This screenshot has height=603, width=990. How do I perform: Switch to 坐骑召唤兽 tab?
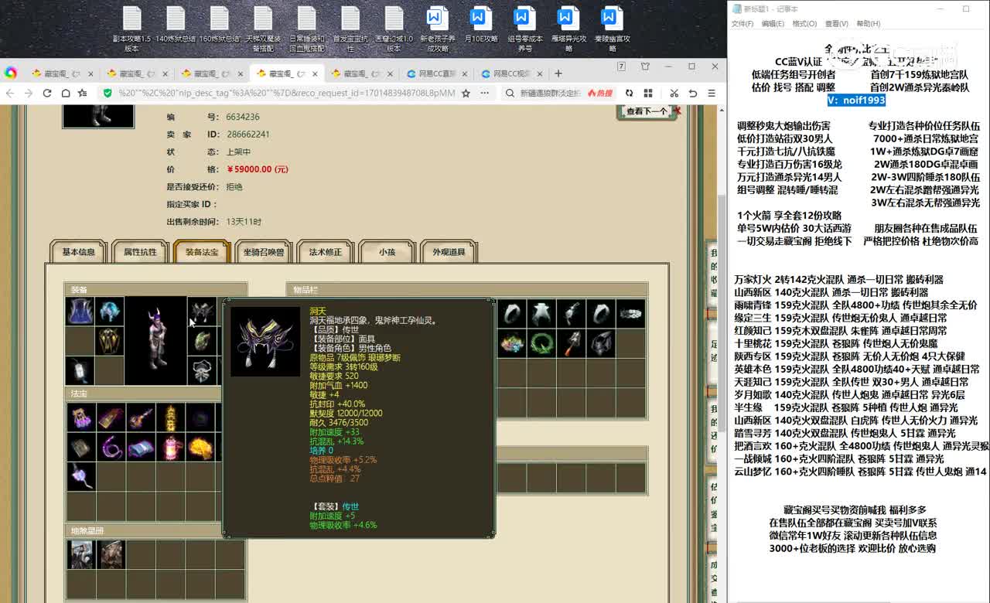(x=264, y=252)
